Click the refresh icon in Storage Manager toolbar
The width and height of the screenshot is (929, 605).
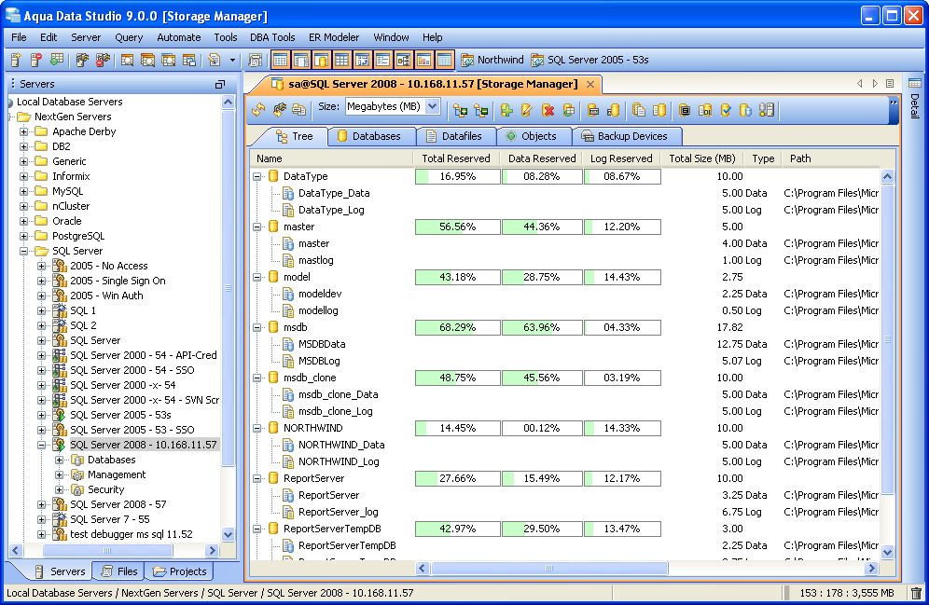(x=258, y=109)
